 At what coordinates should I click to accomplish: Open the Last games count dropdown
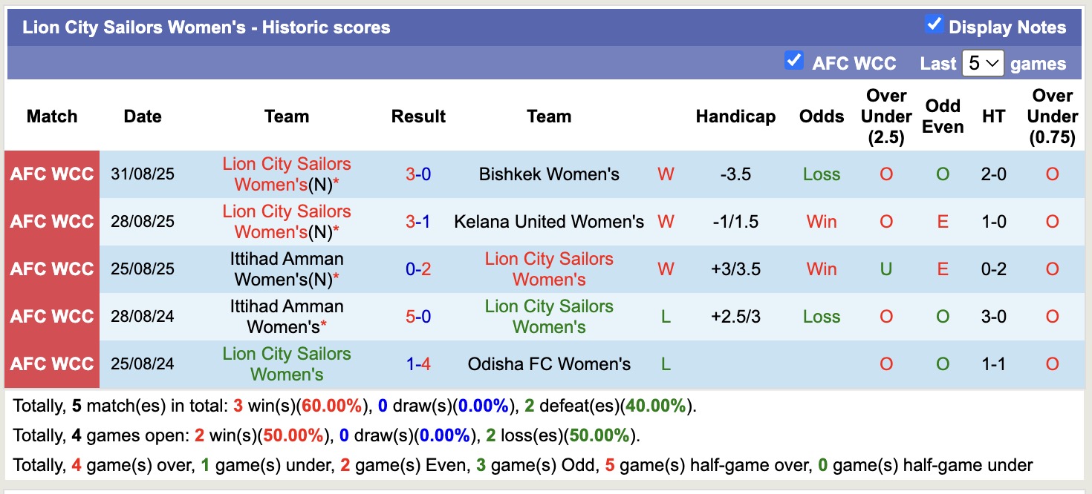(x=982, y=64)
